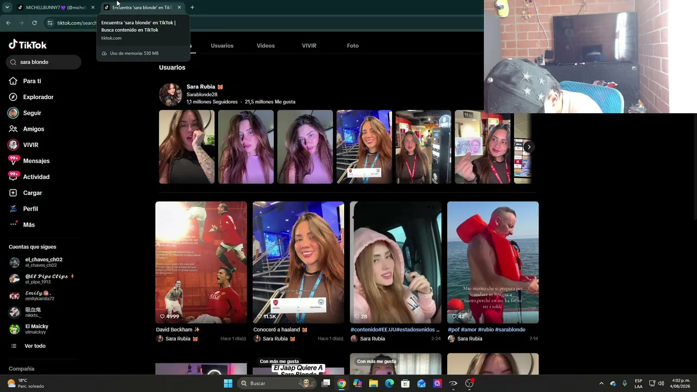This screenshot has height=392, width=697.
Task: Open Google Chrome from the taskbar
Action: 341,383
